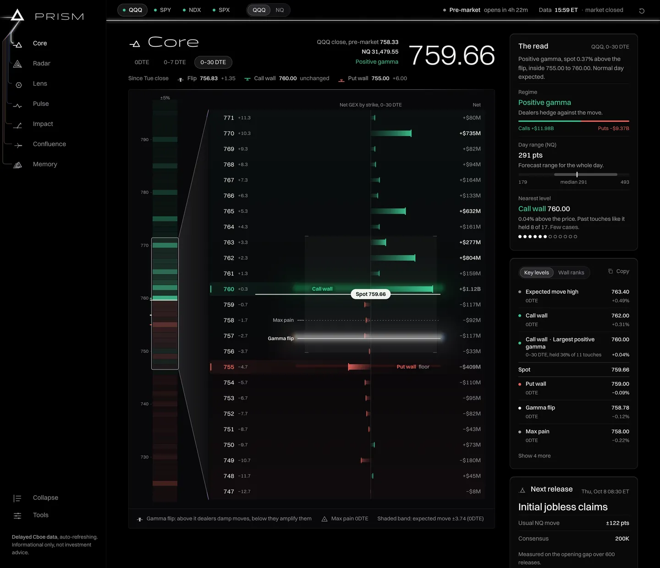
Task: Open the Core sidebar icon
Action: (x=18, y=44)
